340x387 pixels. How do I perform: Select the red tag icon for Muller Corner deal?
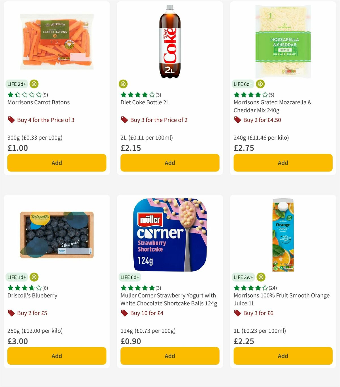click(x=124, y=313)
